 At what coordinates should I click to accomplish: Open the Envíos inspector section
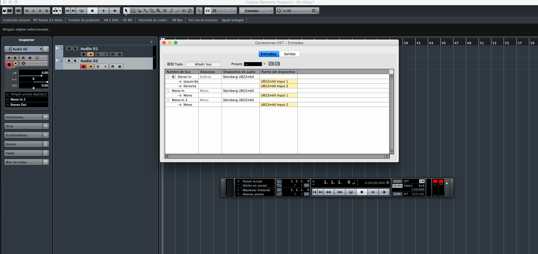coord(24,144)
